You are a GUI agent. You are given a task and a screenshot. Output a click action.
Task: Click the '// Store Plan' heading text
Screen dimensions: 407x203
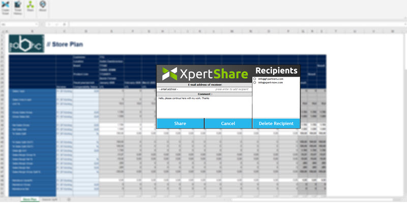click(65, 44)
